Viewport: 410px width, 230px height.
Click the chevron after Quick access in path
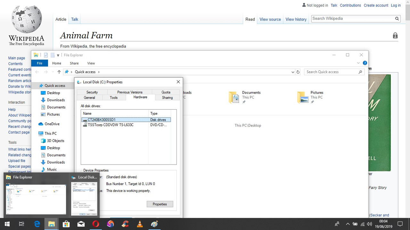(x=99, y=72)
